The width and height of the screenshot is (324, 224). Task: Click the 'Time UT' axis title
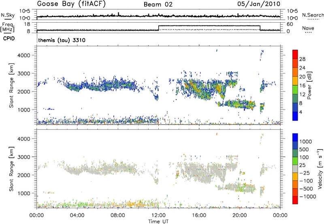coord(158,221)
